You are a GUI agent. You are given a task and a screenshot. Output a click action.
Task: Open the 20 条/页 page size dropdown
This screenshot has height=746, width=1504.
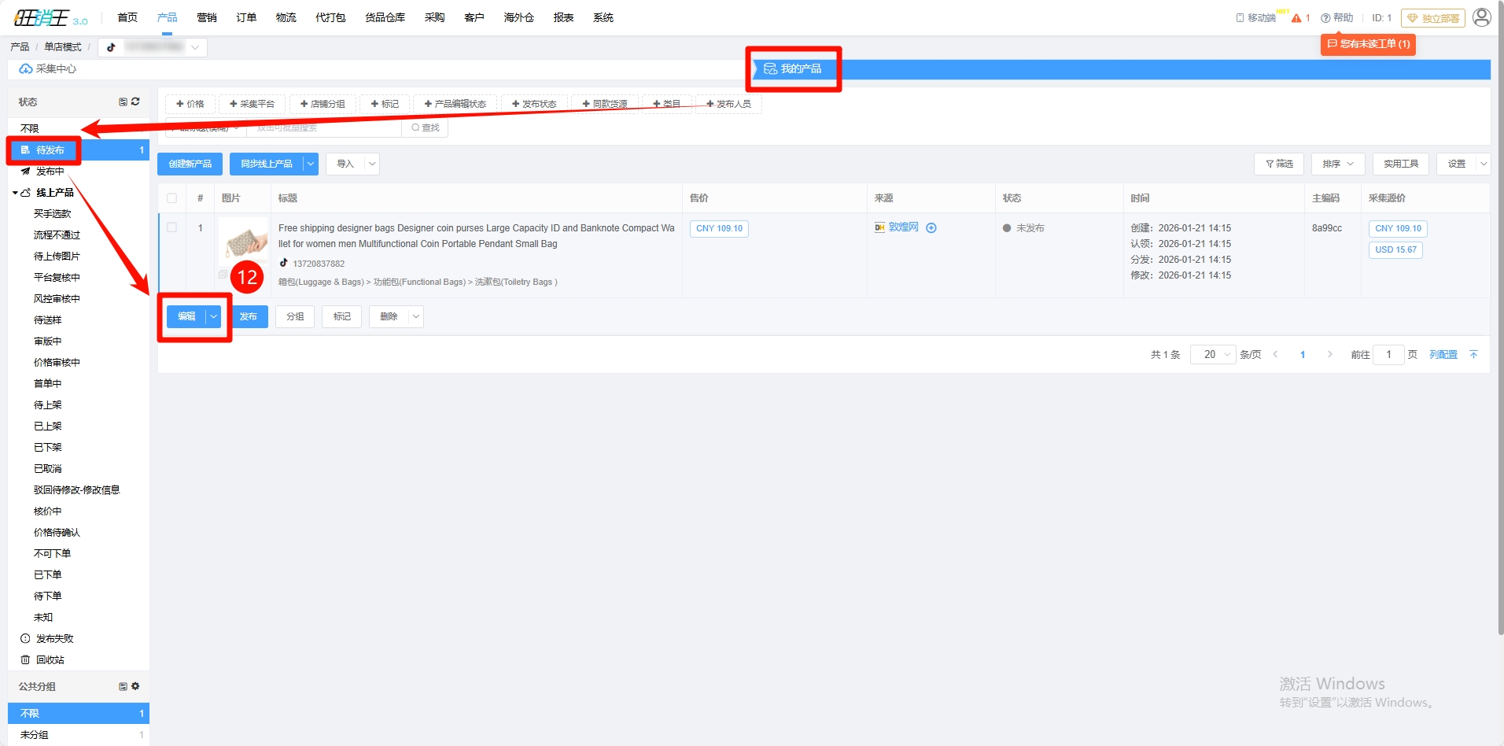tap(1213, 355)
